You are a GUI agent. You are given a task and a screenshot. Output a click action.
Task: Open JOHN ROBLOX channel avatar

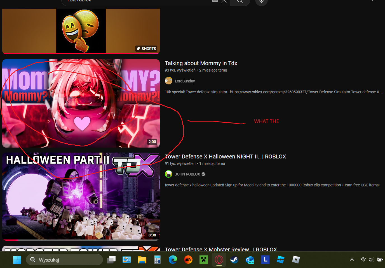(x=168, y=174)
